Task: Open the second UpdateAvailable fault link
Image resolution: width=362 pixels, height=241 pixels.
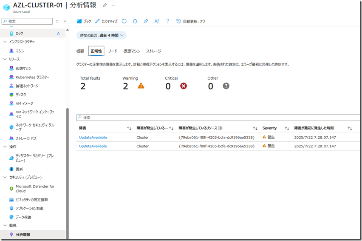Action: point(93,146)
